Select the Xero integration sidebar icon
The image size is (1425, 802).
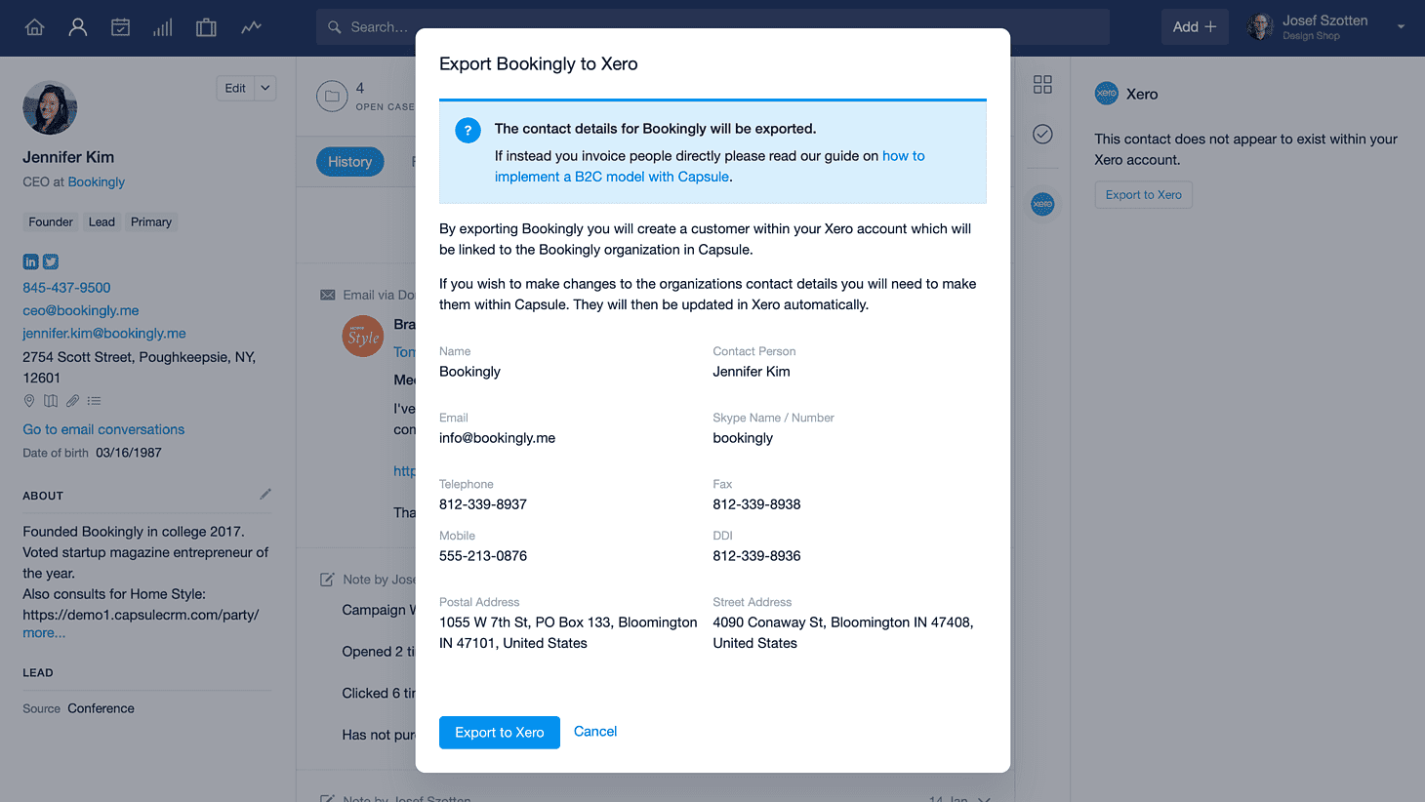tap(1042, 204)
